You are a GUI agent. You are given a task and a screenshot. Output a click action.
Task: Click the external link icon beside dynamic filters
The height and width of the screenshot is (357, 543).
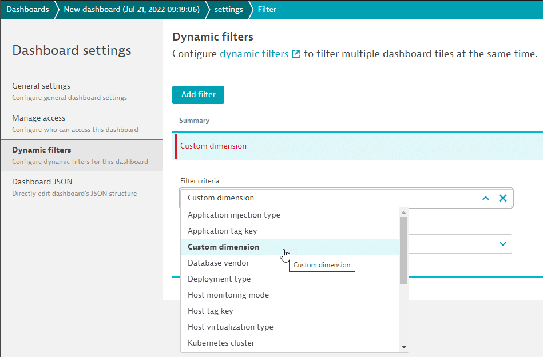click(296, 54)
